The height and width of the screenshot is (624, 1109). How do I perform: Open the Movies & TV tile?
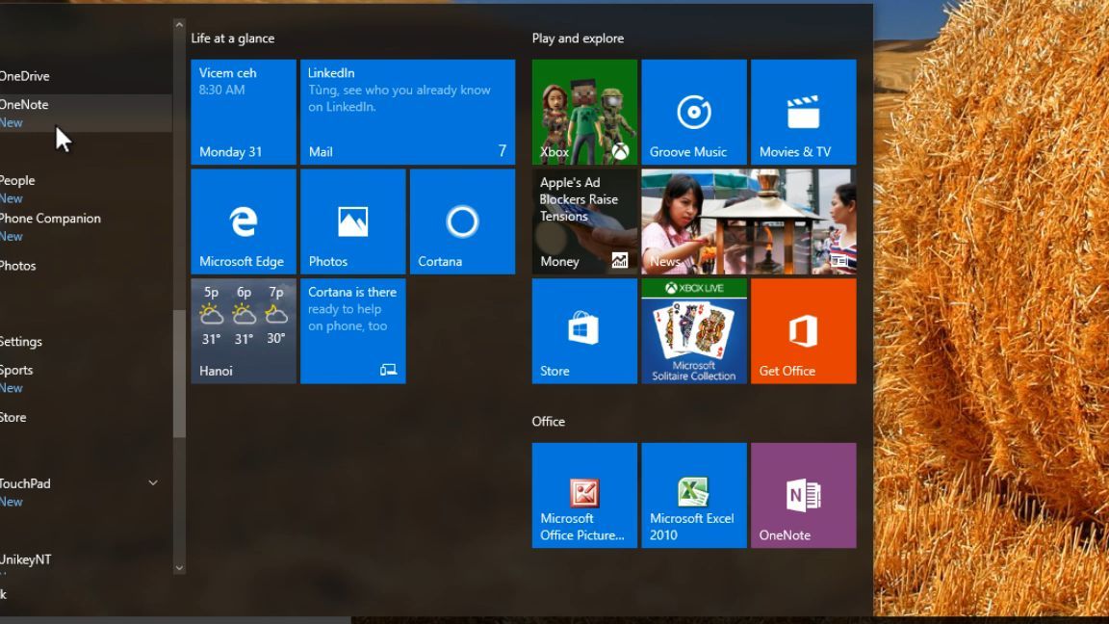[804, 112]
